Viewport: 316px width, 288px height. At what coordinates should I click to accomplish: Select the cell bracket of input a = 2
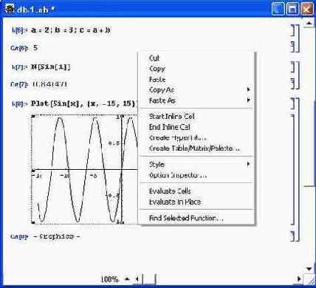pyautogui.click(x=293, y=30)
